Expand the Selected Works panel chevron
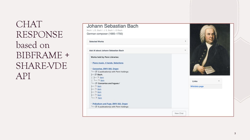The height and width of the screenshot is (140, 250). click(185, 41)
